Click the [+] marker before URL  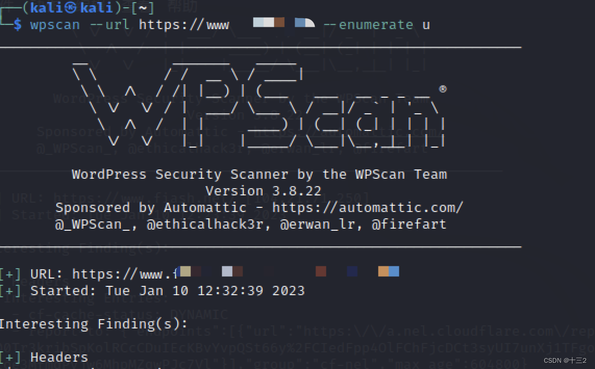[x=10, y=274]
